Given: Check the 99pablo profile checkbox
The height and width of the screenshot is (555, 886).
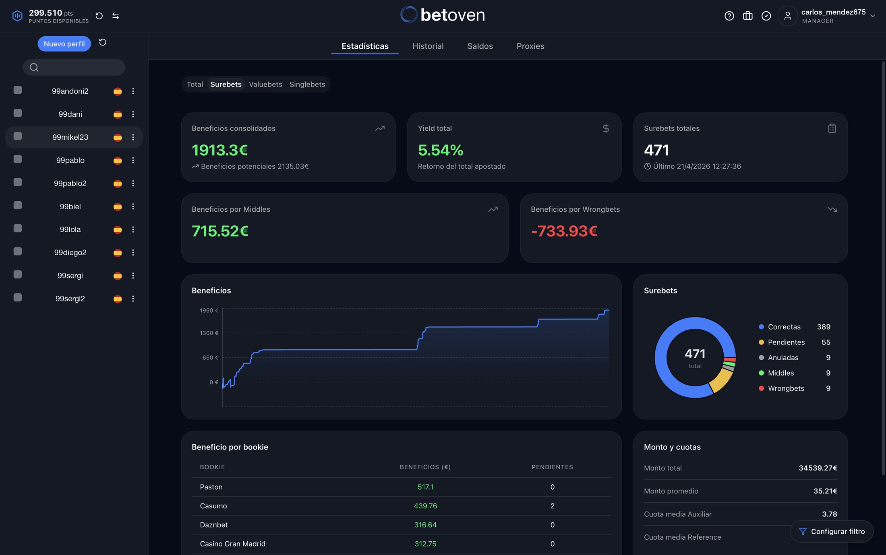Looking at the screenshot, I should click(x=18, y=159).
